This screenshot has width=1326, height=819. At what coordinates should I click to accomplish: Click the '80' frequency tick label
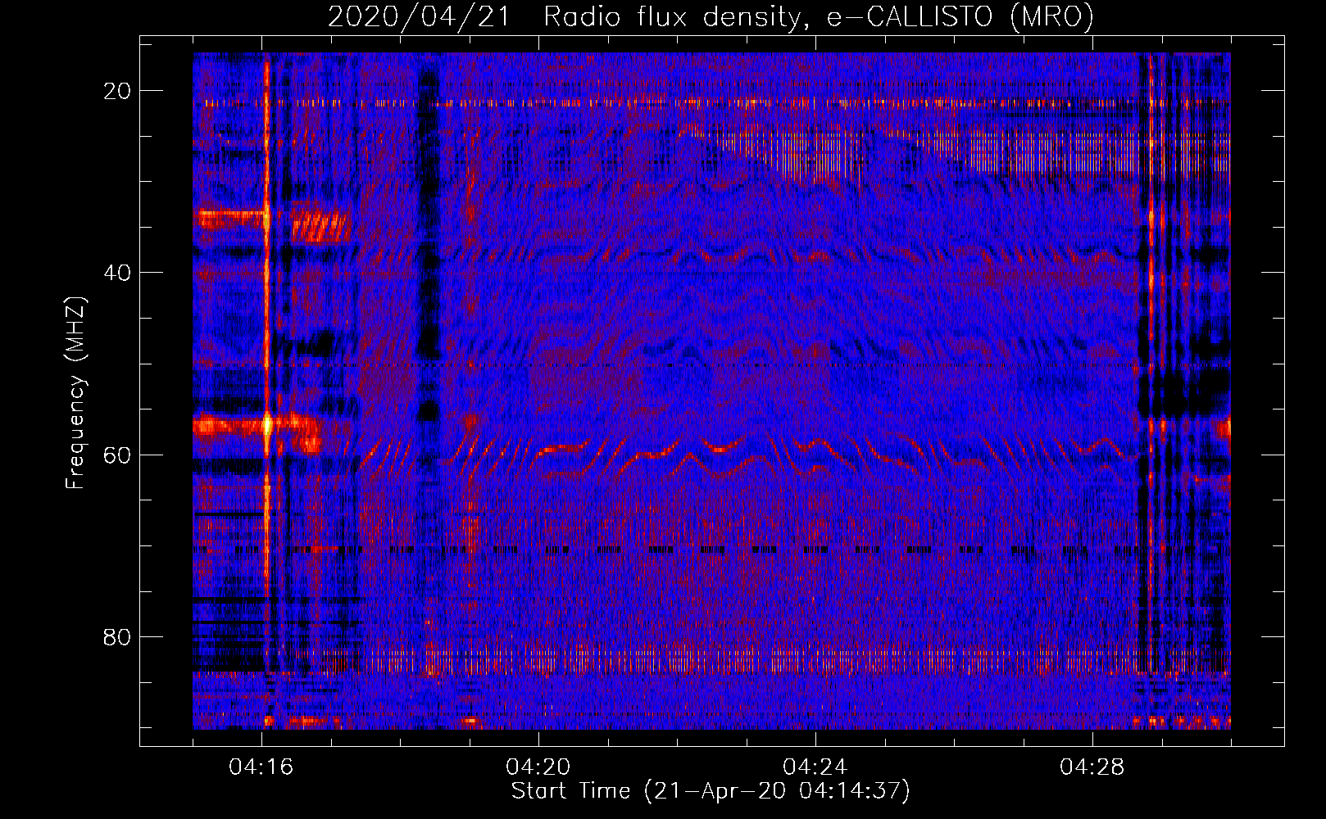pos(117,636)
